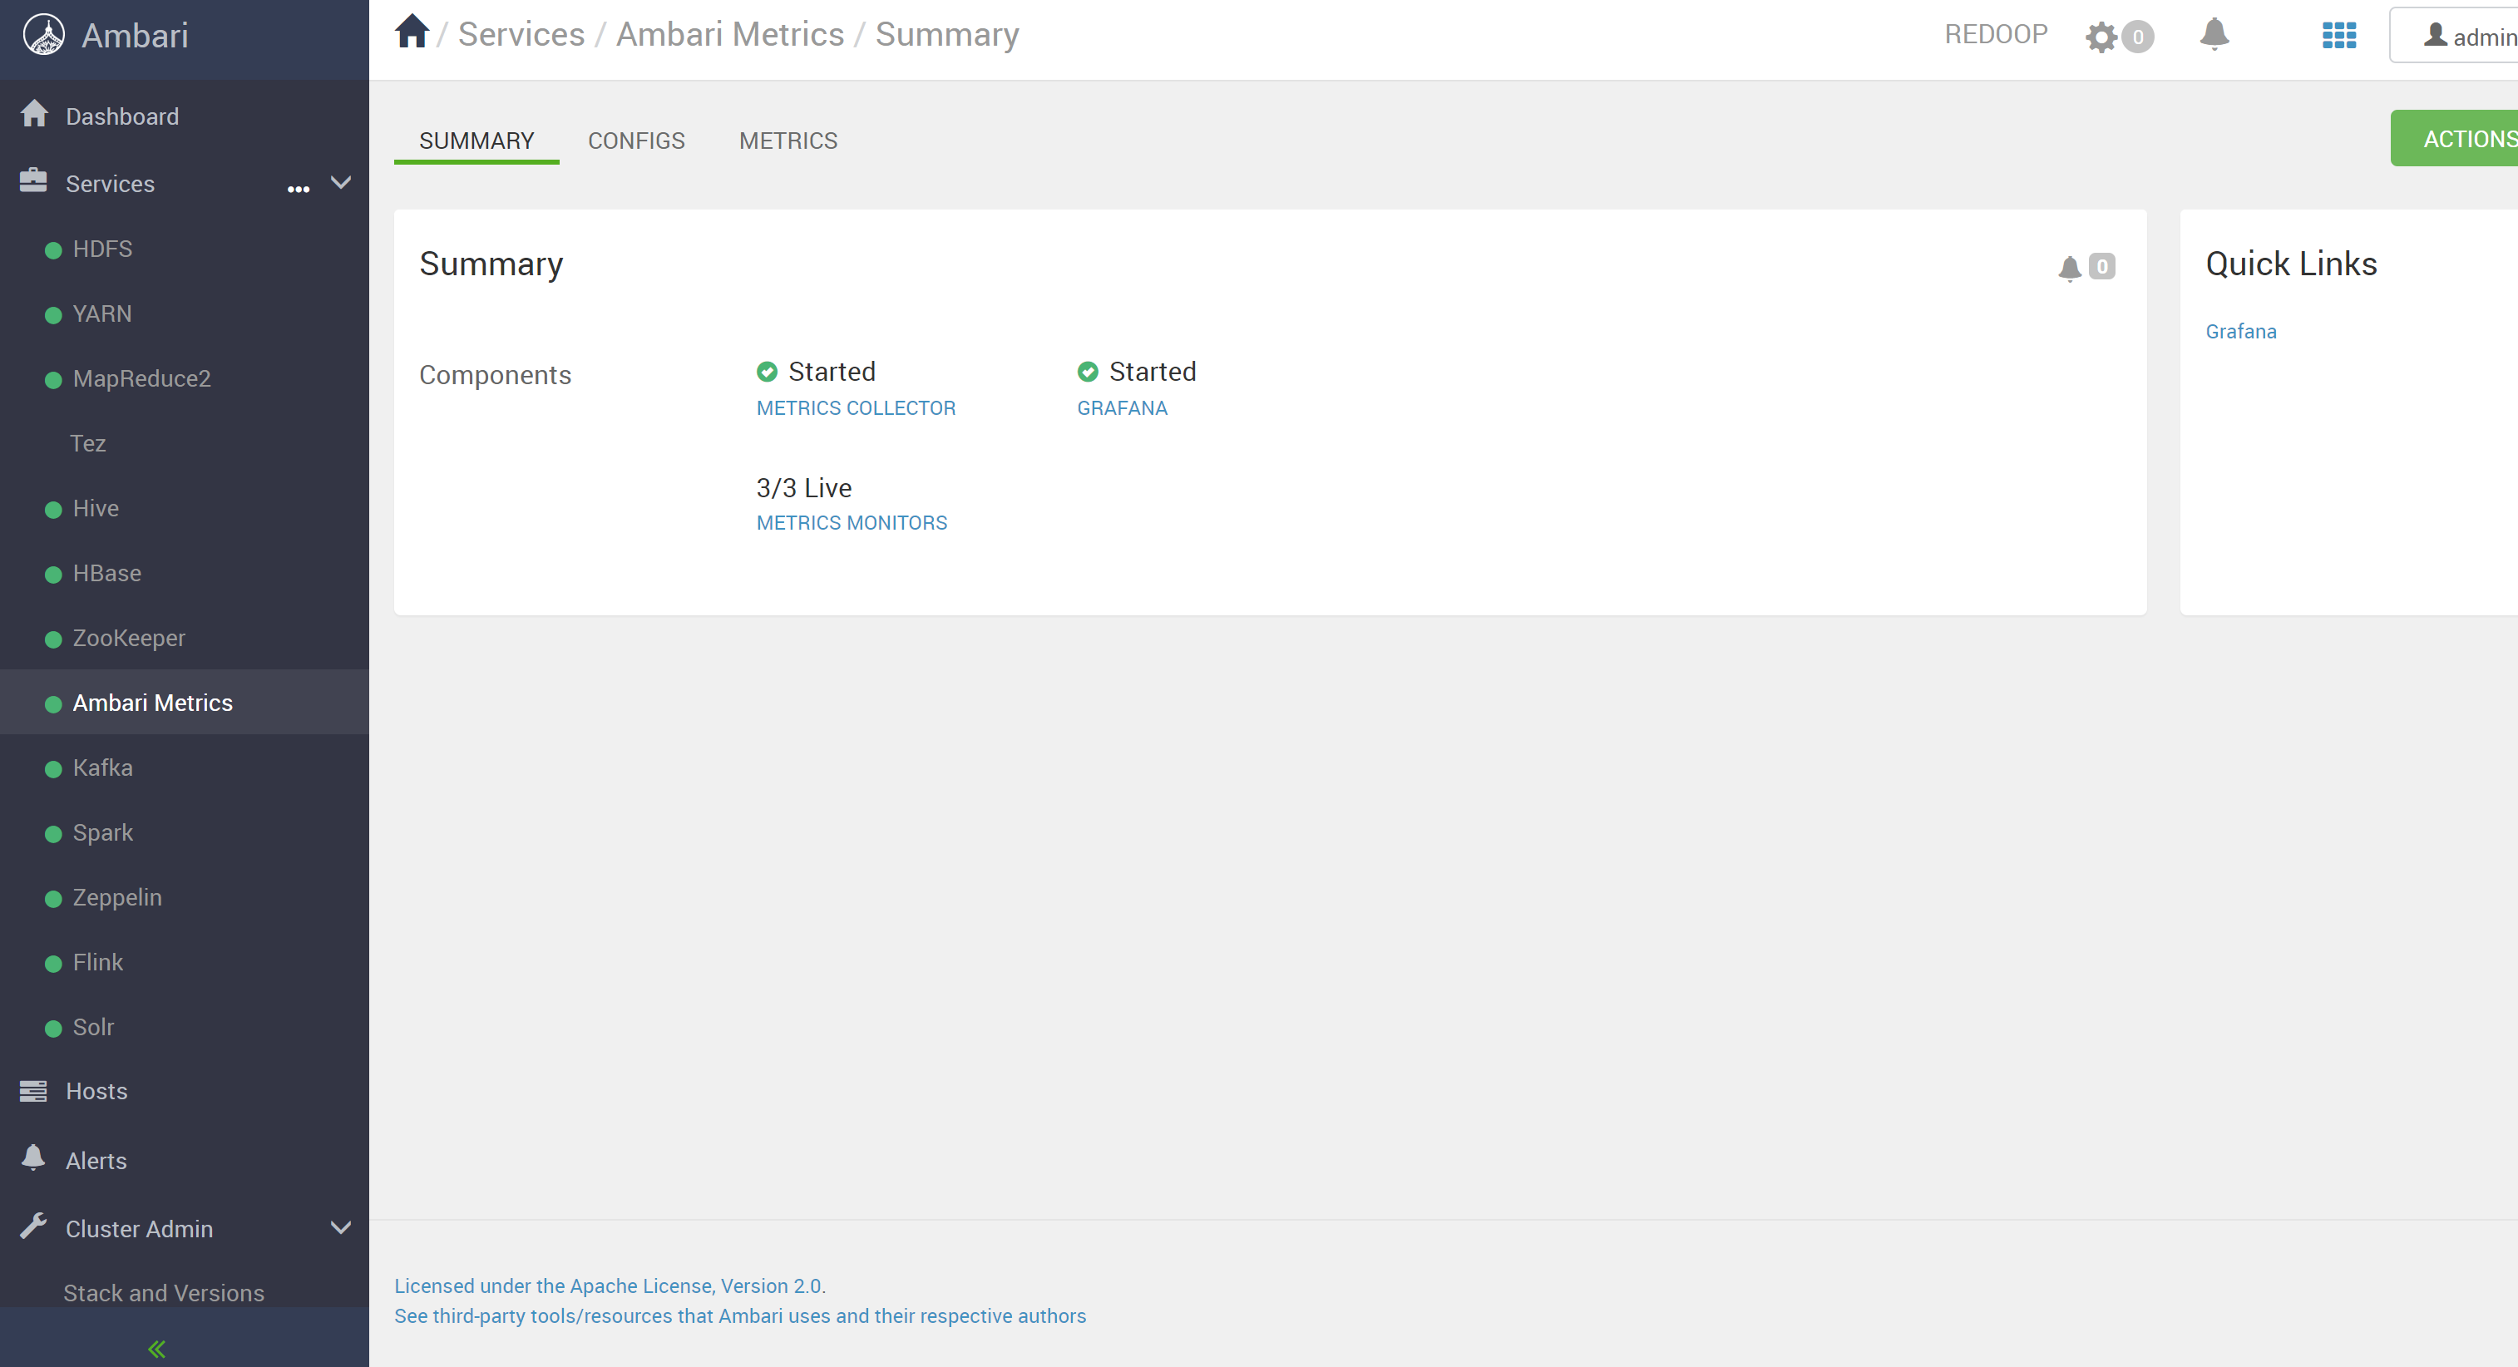Image resolution: width=2518 pixels, height=1367 pixels.
Task: Click Metrics Collector started status icon
Action: [768, 372]
